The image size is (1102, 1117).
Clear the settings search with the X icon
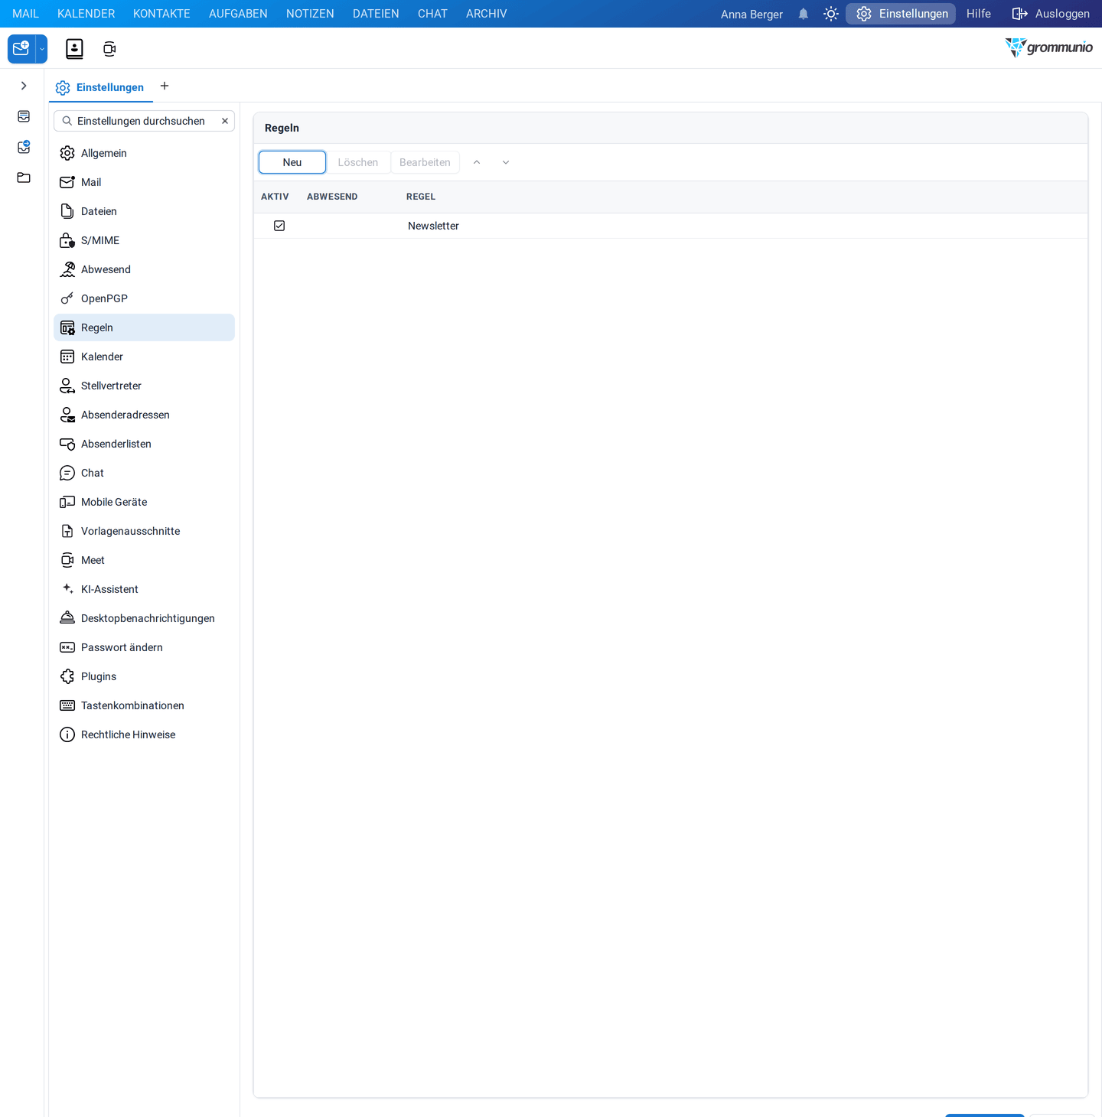pyautogui.click(x=225, y=121)
